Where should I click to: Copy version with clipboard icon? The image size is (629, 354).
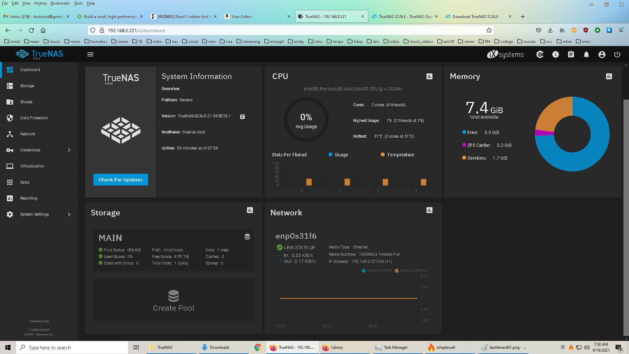pos(242,117)
